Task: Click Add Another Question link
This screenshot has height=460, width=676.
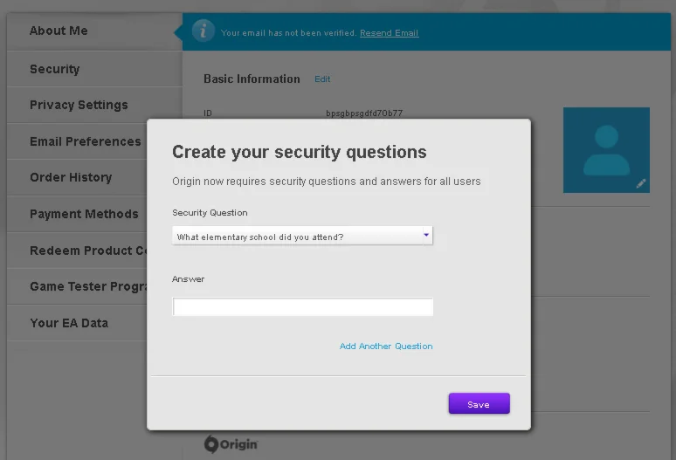Action: click(386, 347)
